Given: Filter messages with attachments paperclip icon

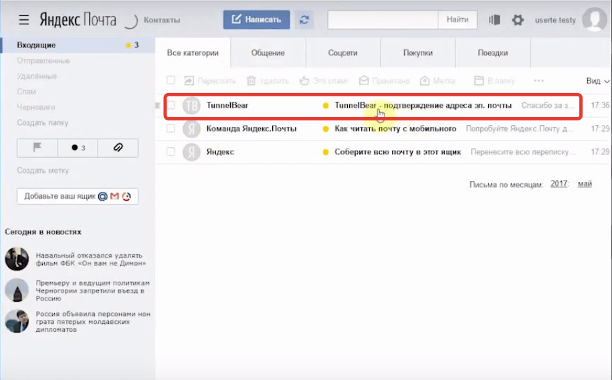Looking at the screenshot, I should point(118,147).
